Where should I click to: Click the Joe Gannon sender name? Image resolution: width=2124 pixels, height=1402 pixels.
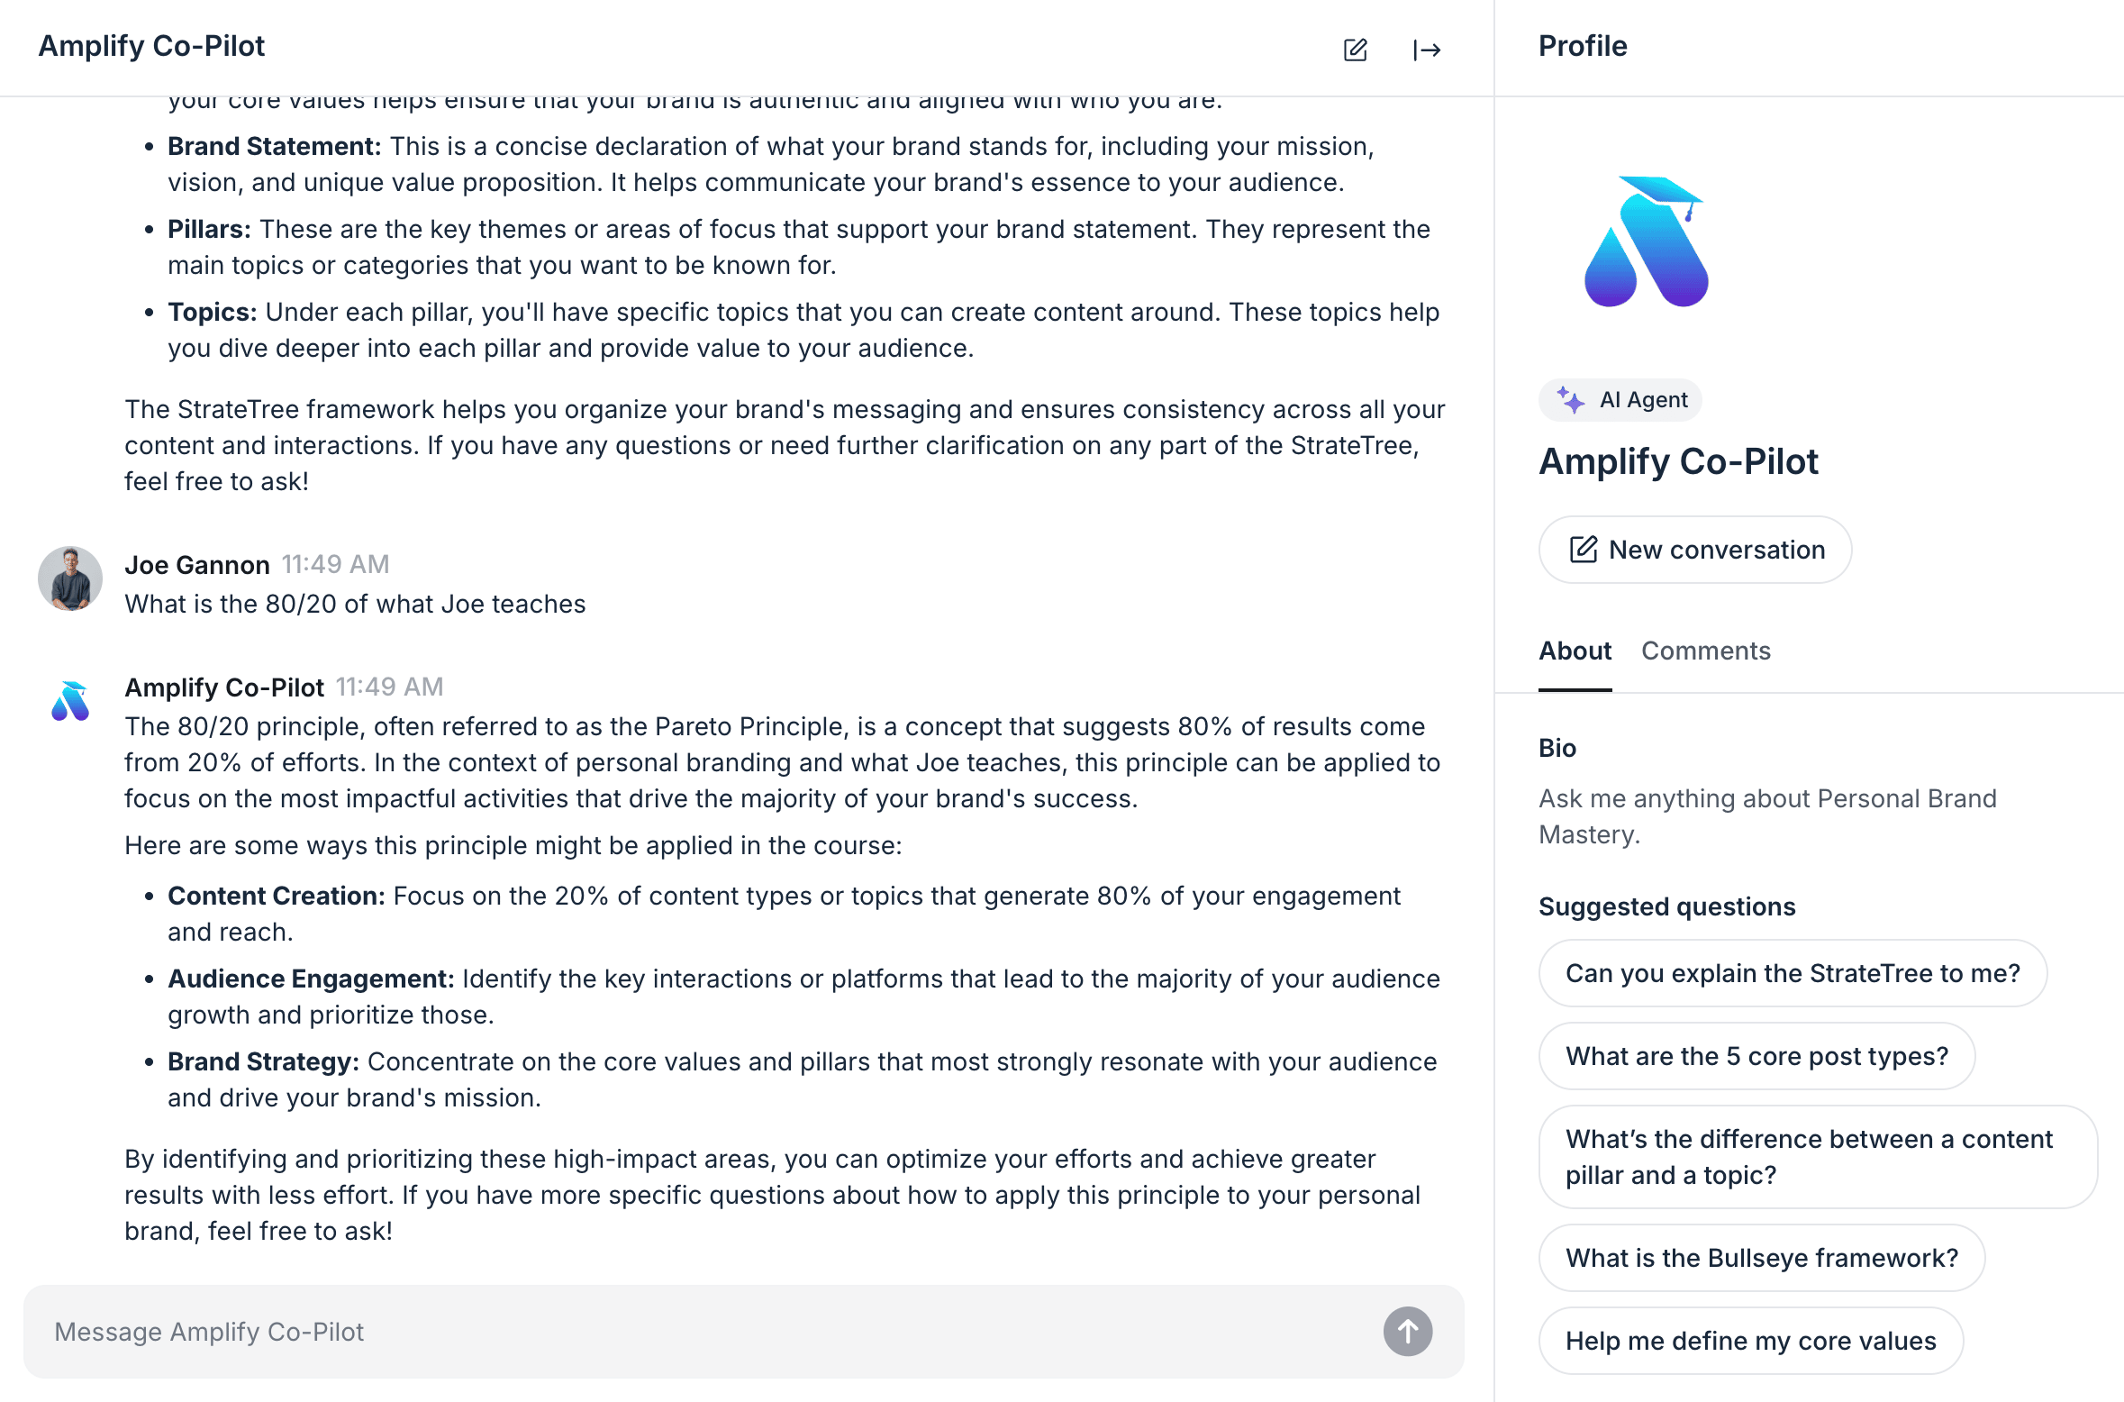[197, 565]
